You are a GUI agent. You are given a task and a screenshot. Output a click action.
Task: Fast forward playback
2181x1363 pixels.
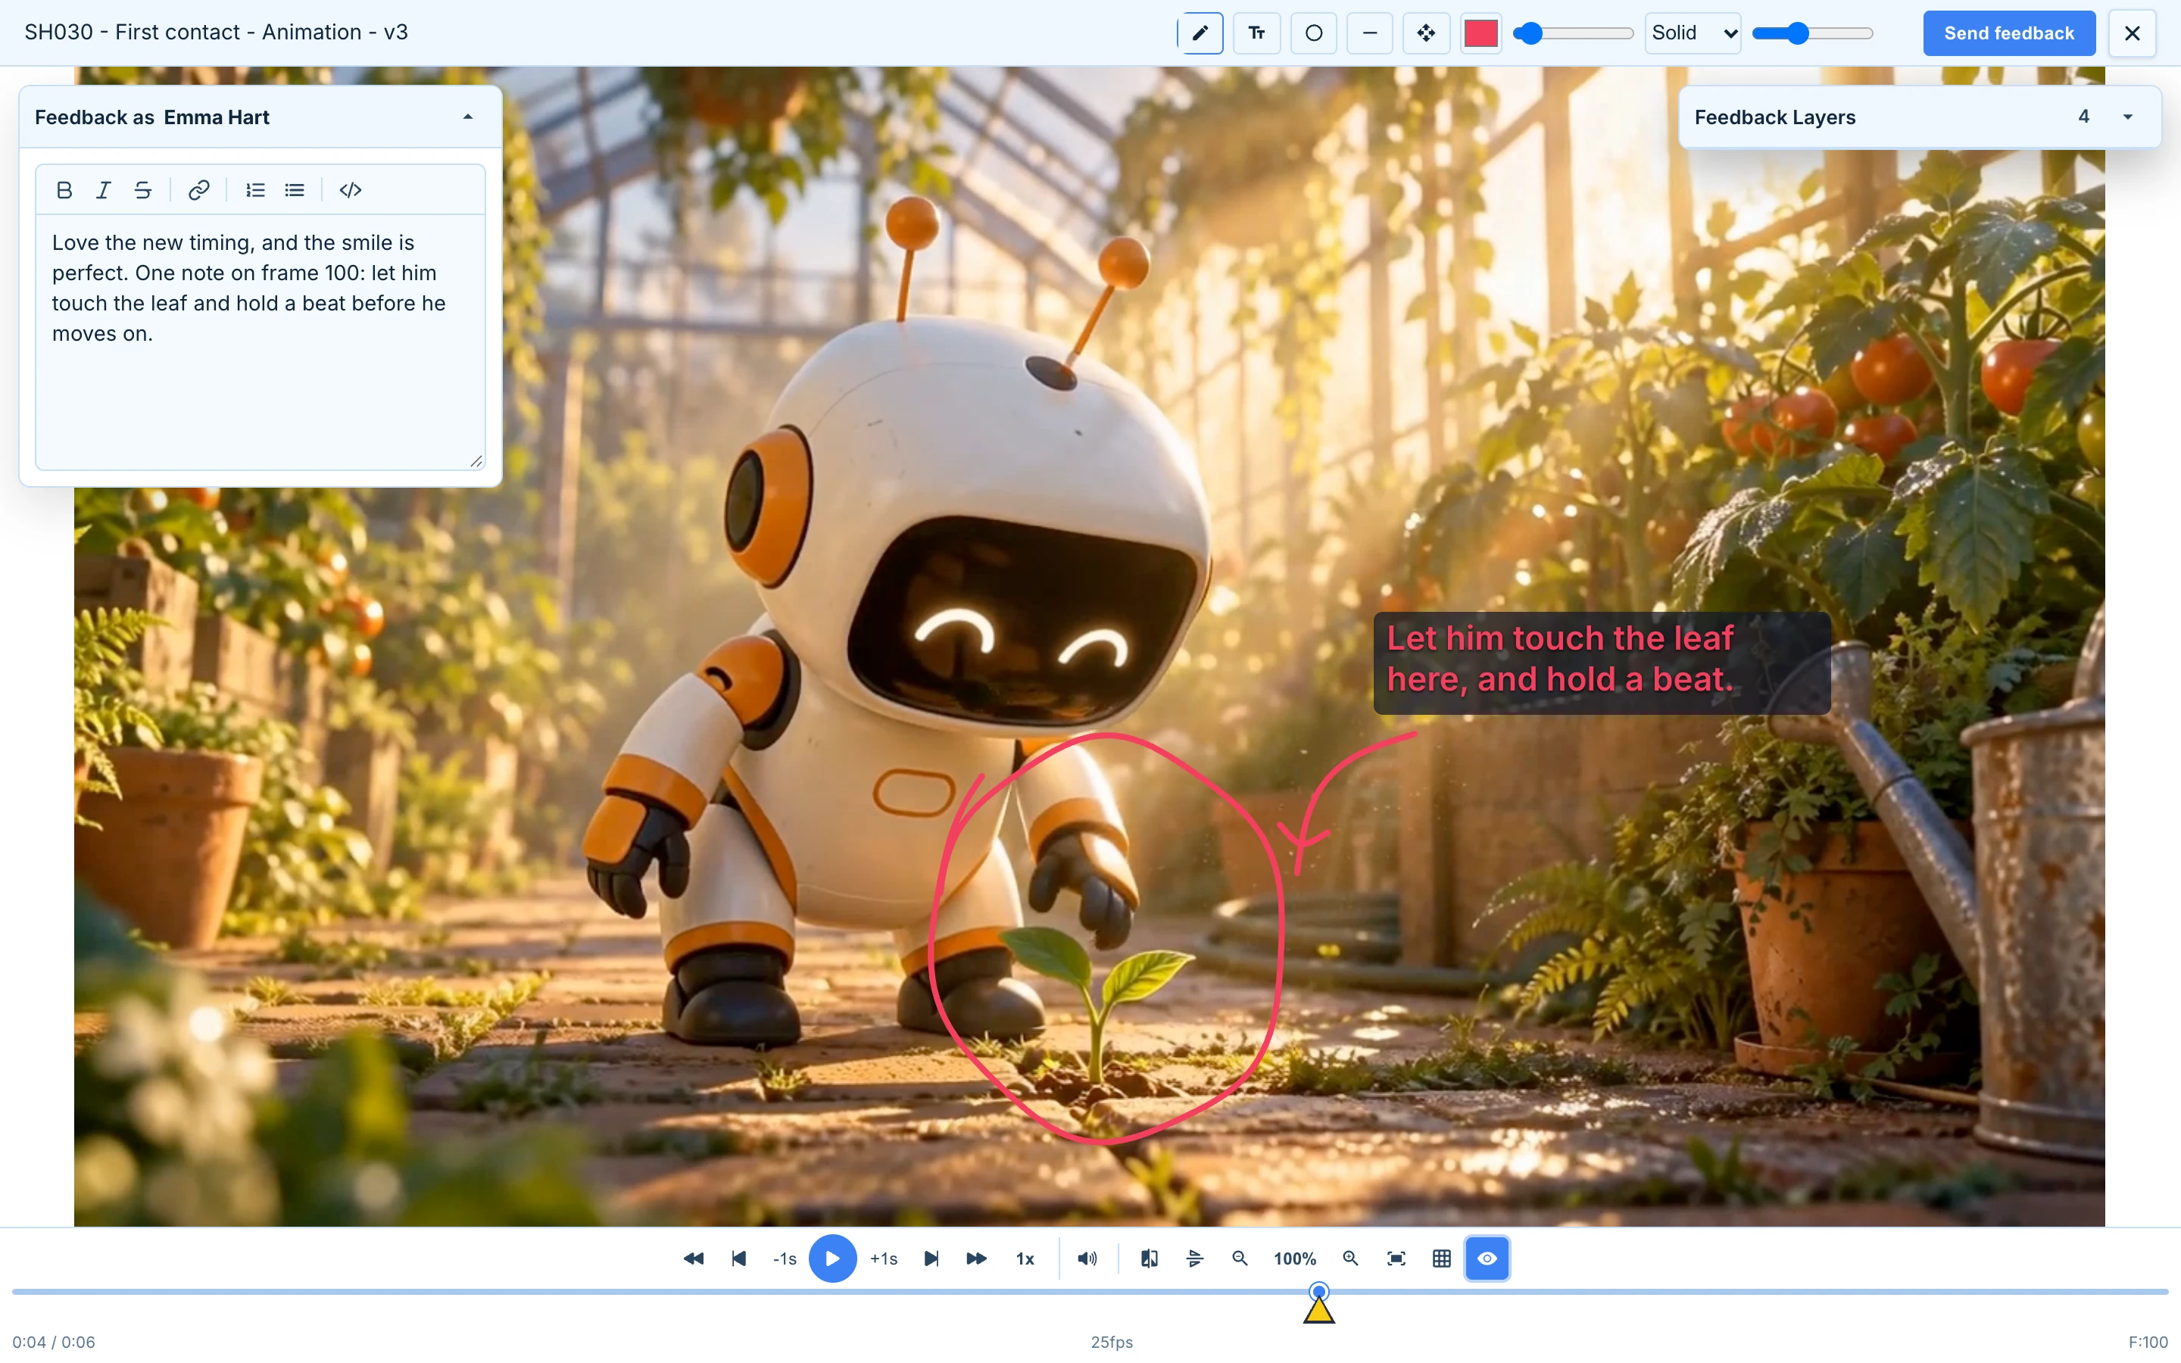click(x=976, y=1259)
